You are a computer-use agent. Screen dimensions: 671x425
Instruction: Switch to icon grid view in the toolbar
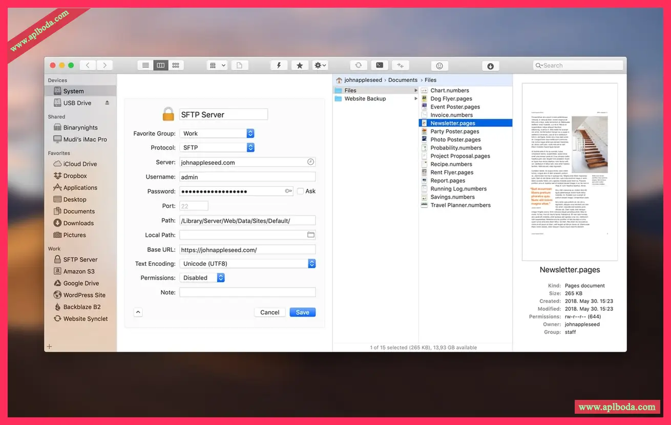pos(176,65)
